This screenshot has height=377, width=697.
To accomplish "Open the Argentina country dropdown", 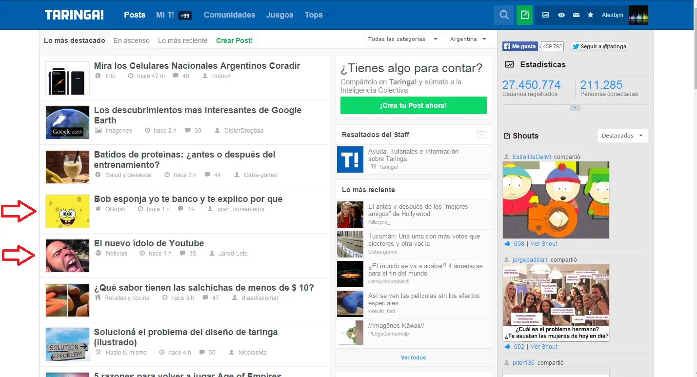I will pos(469,39).
